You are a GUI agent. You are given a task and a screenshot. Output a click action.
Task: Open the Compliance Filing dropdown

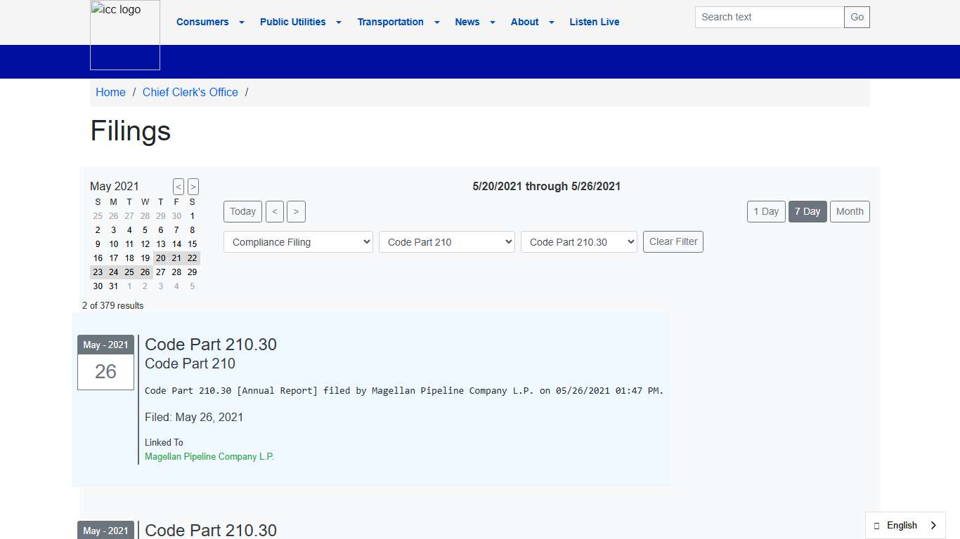pos(298,242)
